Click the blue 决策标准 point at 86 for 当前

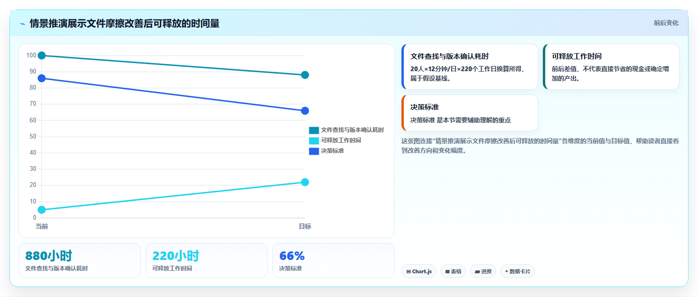pyautogui.click(x=42, y=78)
